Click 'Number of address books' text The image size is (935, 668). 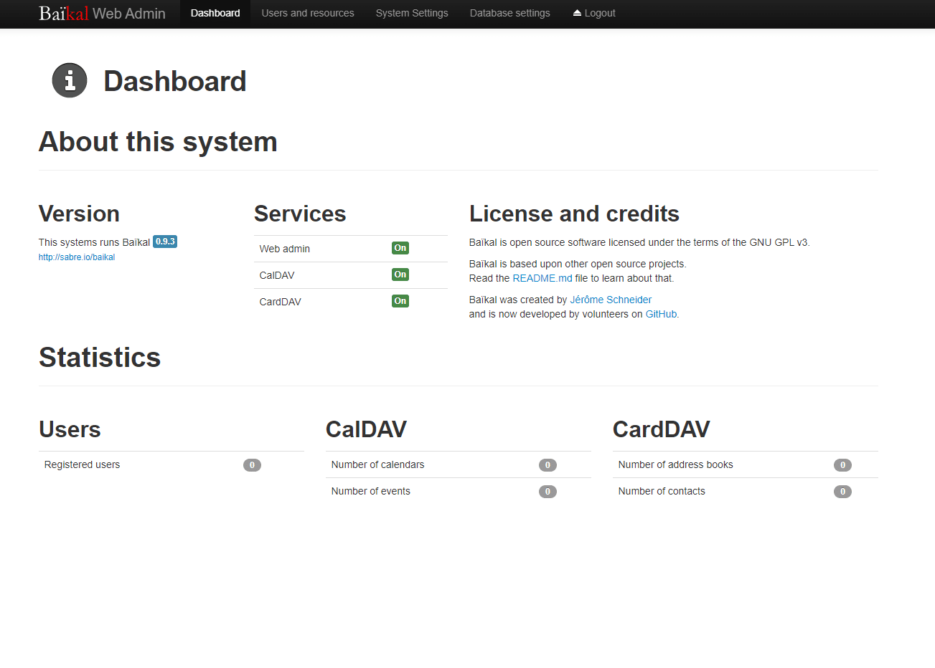676,464
